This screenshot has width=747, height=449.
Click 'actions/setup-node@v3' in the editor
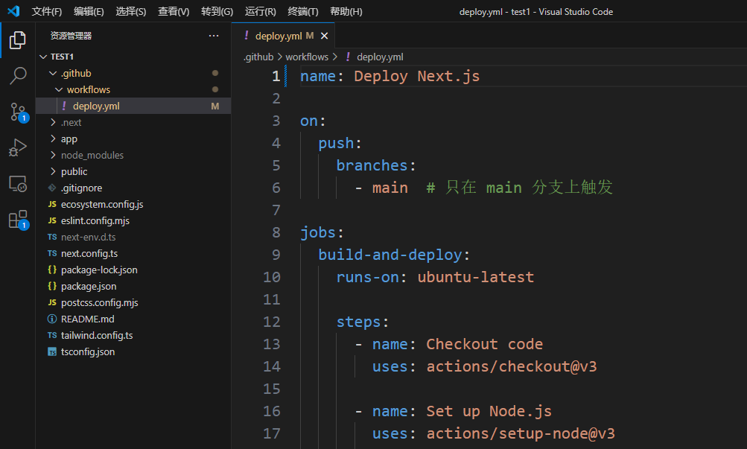[x=521, y=433]
